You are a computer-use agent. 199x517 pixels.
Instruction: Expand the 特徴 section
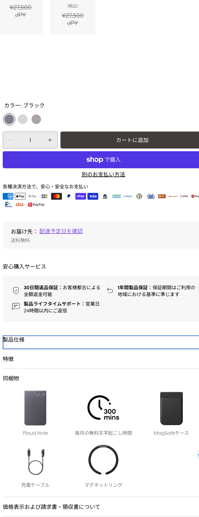(101, 359)
